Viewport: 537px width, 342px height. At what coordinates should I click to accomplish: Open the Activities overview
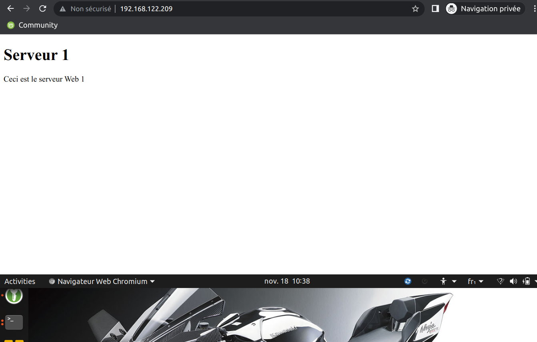[x=20, y=281]
